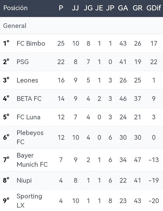Select the FC Bimbo team row
Image resolution: width=163 pixels, height=211 pixels.
(x=81, y=43)
